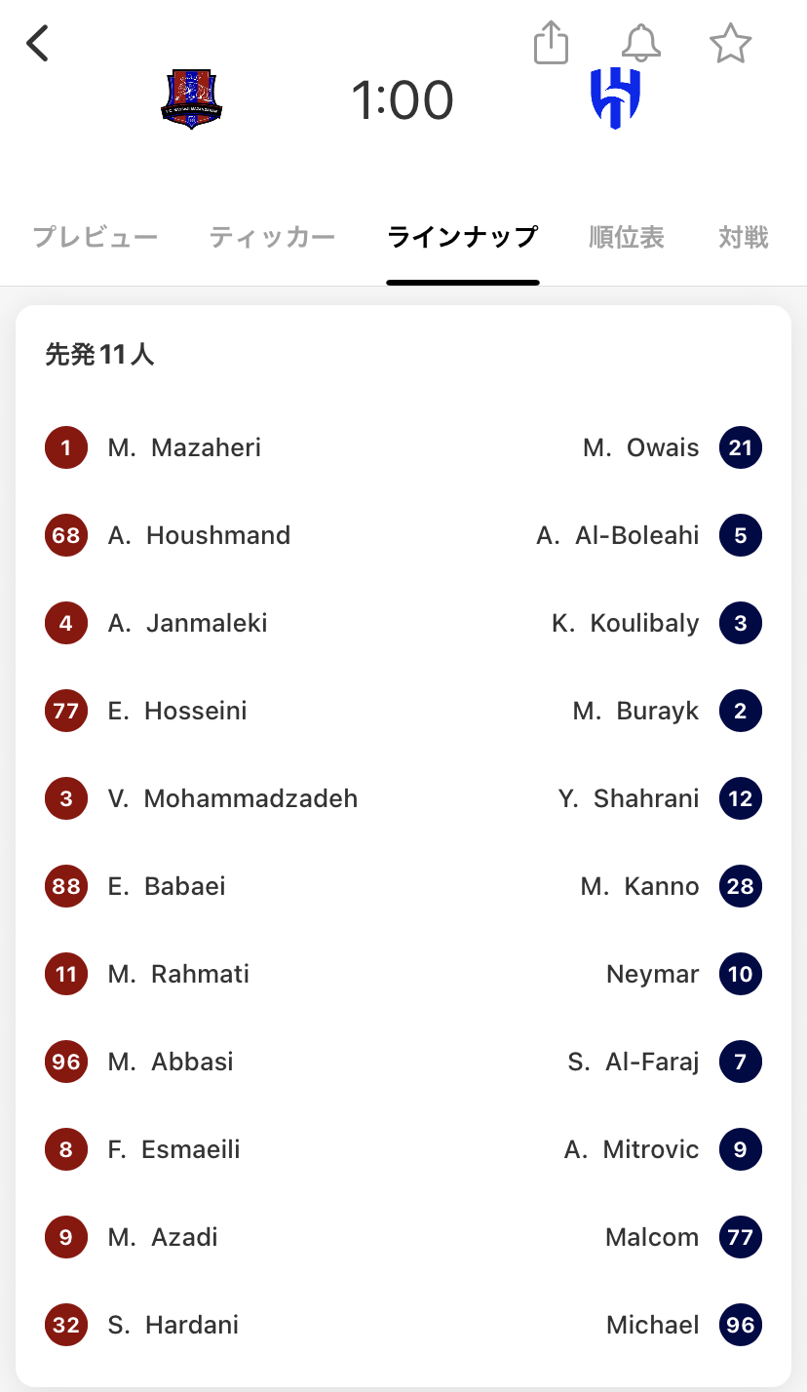This screenshot has height=1392, width=807.
Task: Open the 対戦 tab
Action: click(744, 237)
